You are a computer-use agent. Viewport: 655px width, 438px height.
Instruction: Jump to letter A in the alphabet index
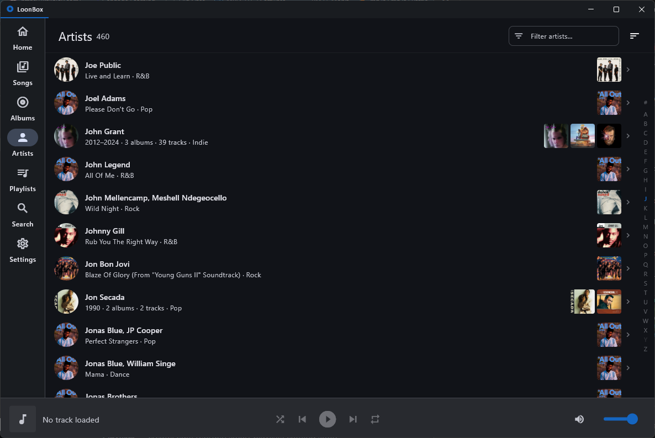tap(645, 114)
